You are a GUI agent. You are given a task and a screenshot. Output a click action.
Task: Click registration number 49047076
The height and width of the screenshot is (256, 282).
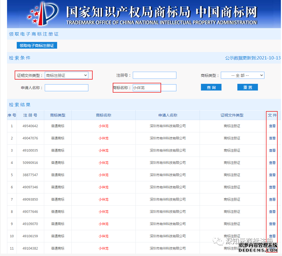click(30, 138)
